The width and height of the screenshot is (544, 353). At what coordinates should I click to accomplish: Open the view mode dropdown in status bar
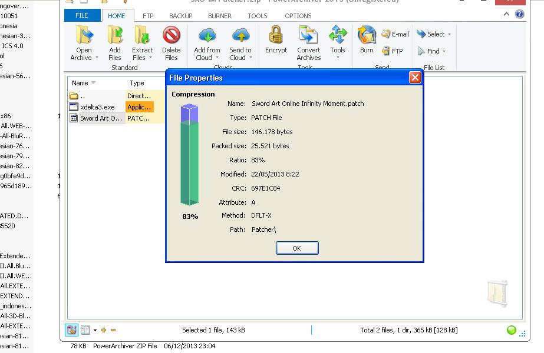95,330
